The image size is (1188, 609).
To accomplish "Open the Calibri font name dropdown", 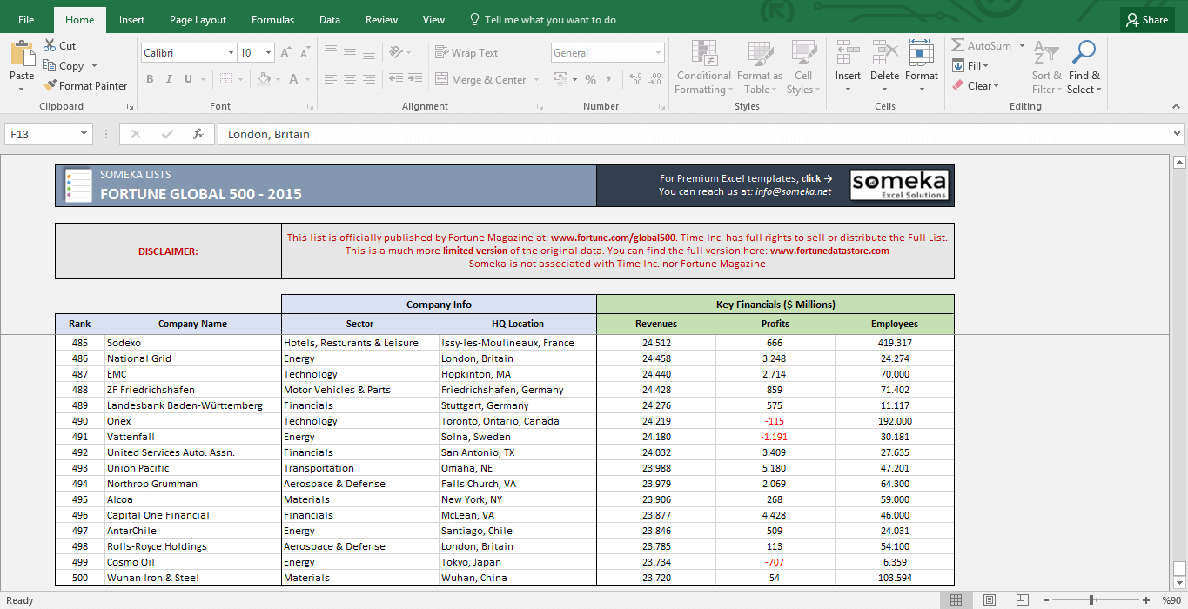I will click(x=231, y=53).
